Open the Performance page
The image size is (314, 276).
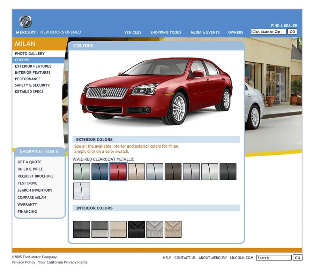28,79
